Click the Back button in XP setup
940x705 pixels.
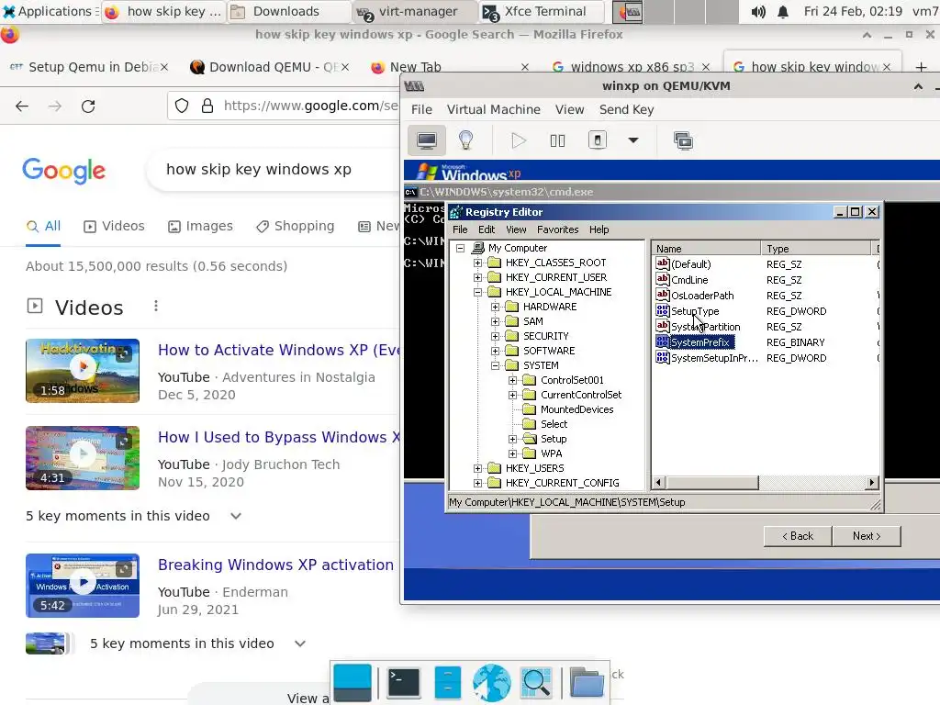(798, 536)
